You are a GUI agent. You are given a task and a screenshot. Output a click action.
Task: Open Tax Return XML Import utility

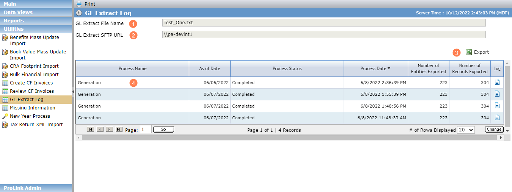tap(36, 125)
